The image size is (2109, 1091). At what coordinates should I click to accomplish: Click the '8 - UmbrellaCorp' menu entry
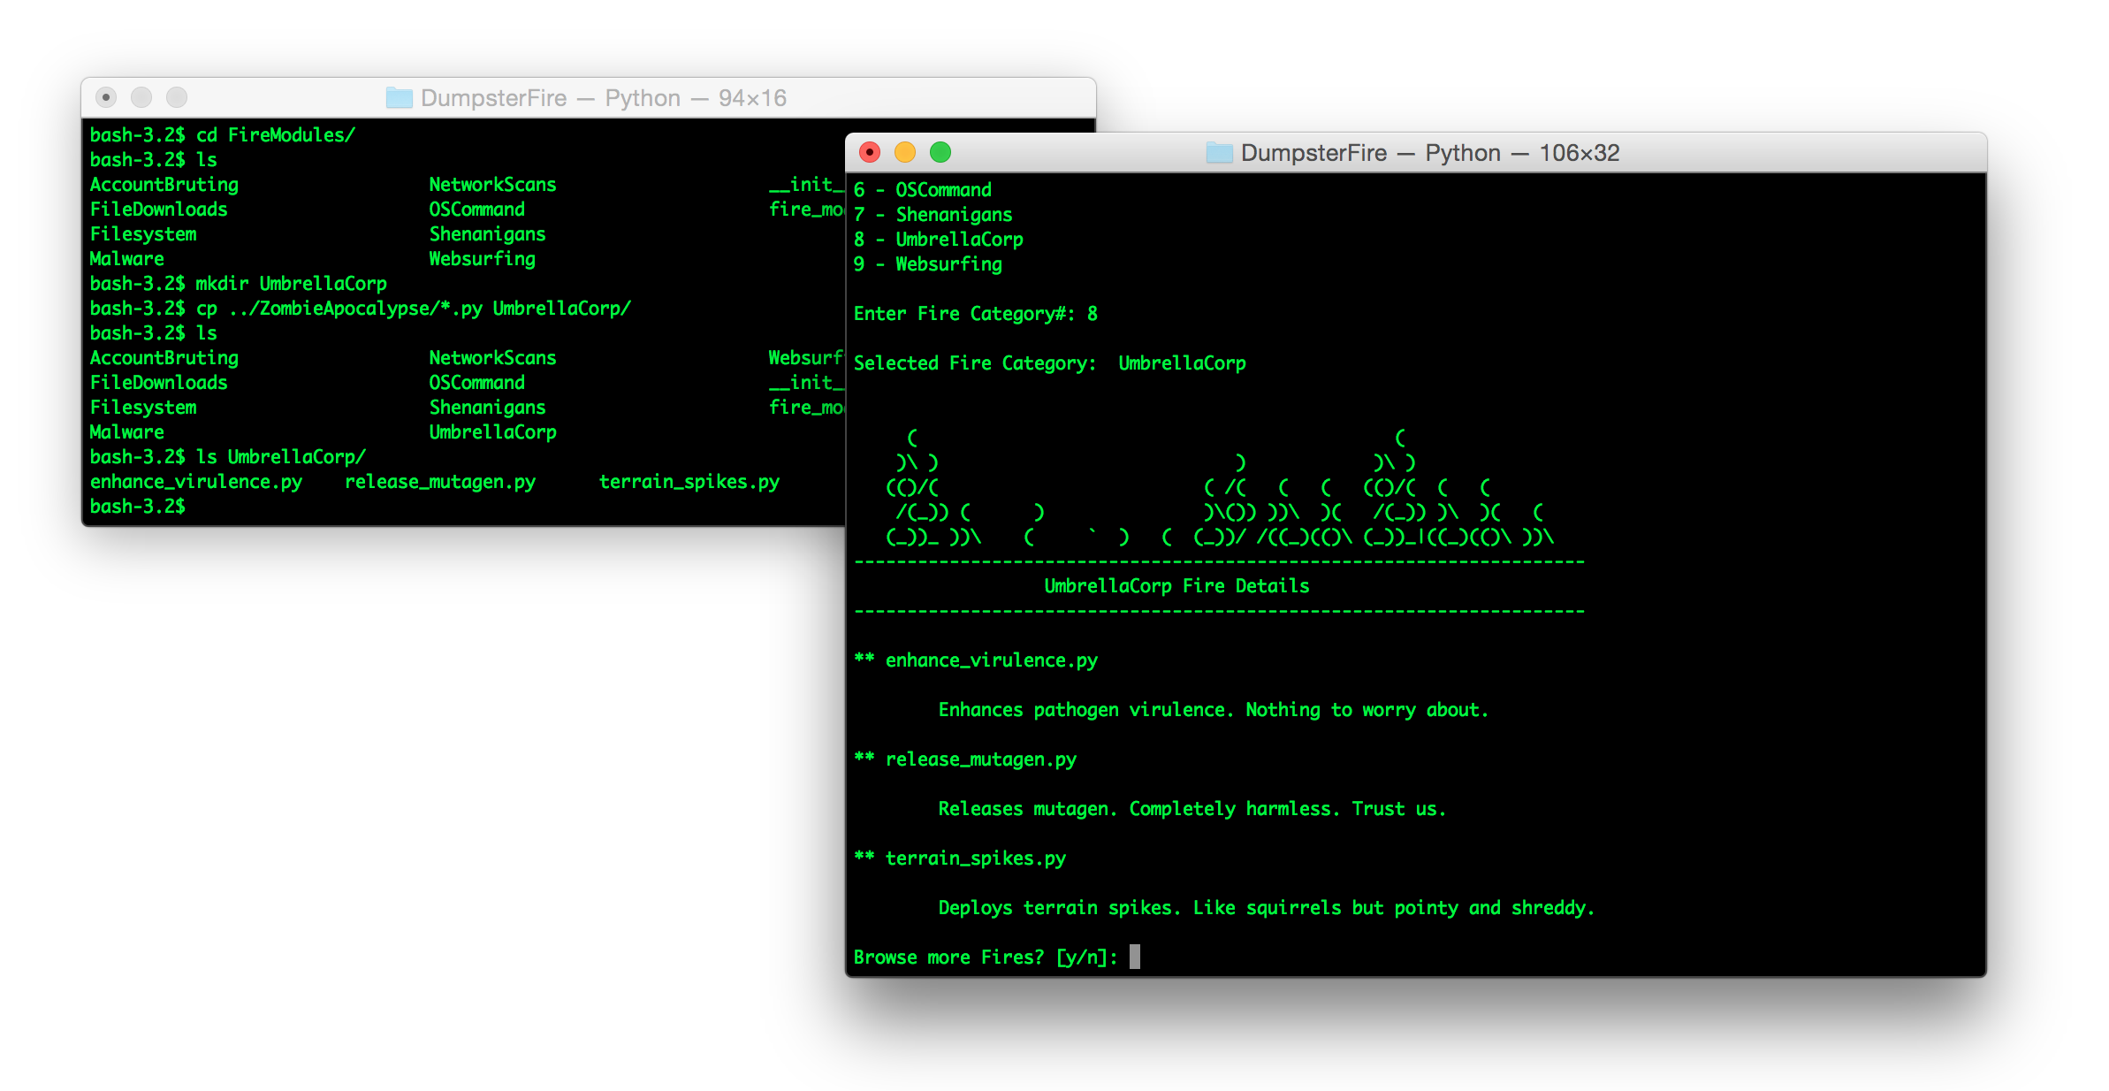coord(938,240)
